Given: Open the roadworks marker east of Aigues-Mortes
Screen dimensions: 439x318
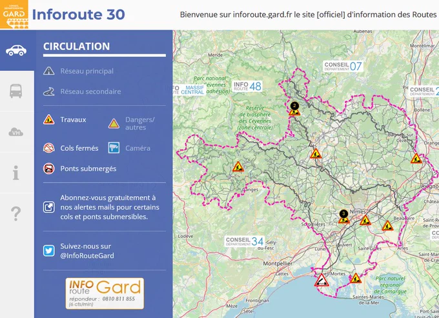Looking at the screenshot, I should pyautogui.click(x=355, y=278).
